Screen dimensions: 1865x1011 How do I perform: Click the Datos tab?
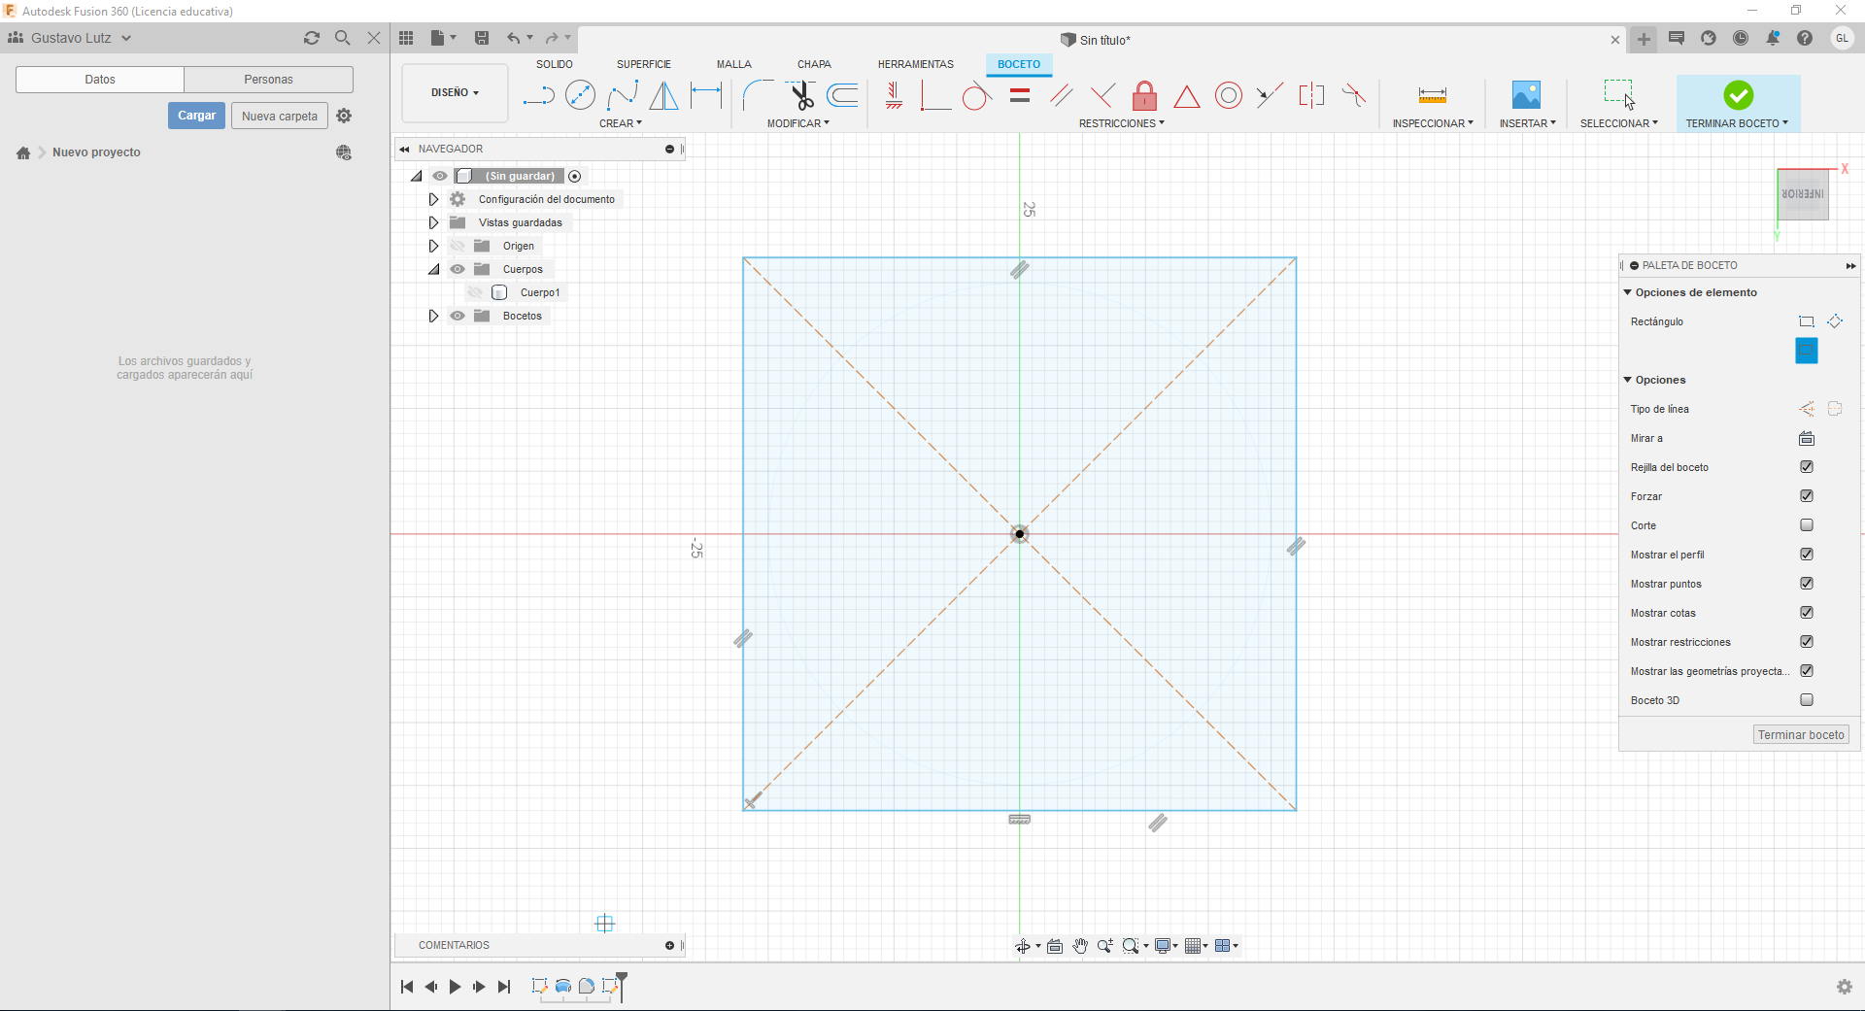[100, 80]
